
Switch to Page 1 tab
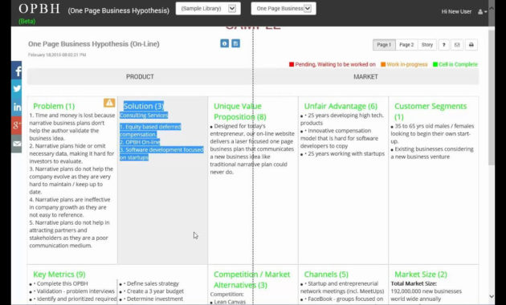(384, 45)
